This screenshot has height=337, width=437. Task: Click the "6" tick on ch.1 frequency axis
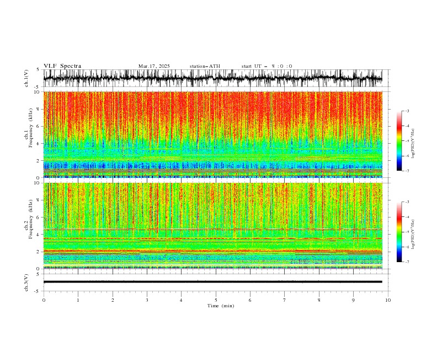[39, 126]
